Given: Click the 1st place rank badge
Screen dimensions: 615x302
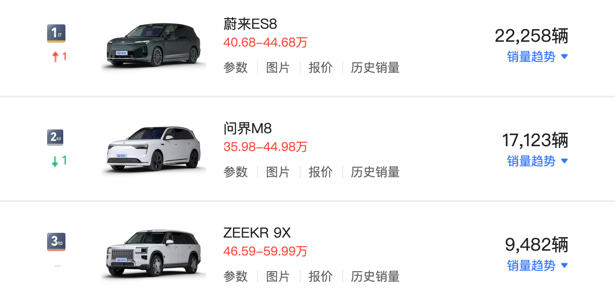Looking at the screenshot, I should click(x=56, y=34).
